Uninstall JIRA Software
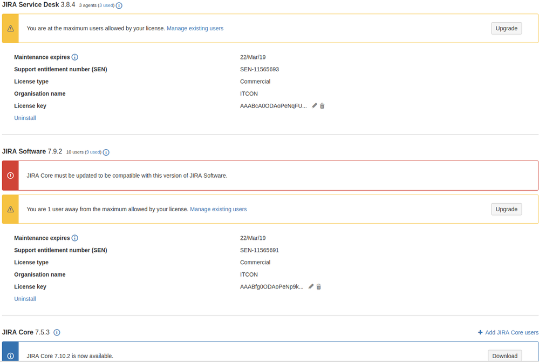 [25, 299]
